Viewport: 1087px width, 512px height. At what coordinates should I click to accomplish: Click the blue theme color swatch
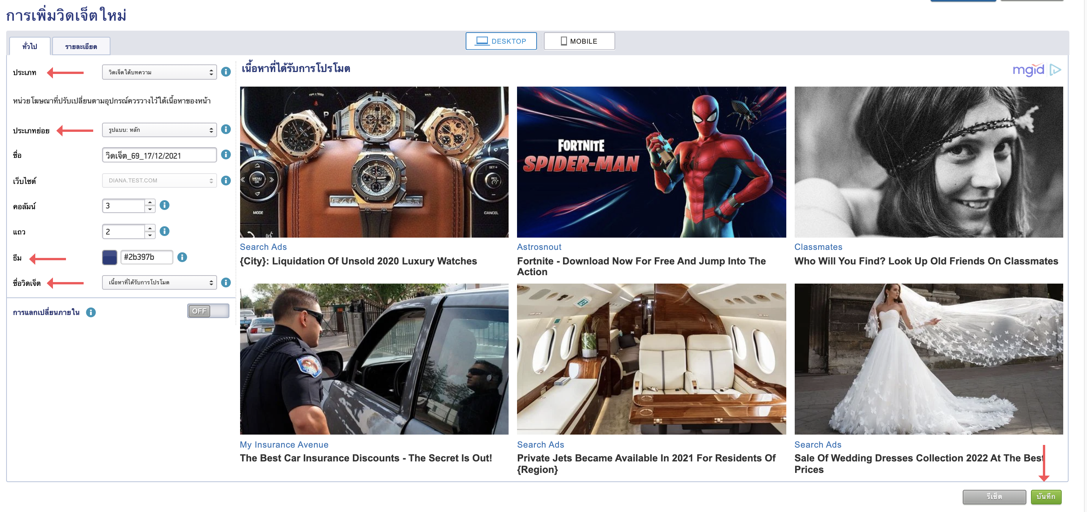pyautogui.click(x=109, y=257)
